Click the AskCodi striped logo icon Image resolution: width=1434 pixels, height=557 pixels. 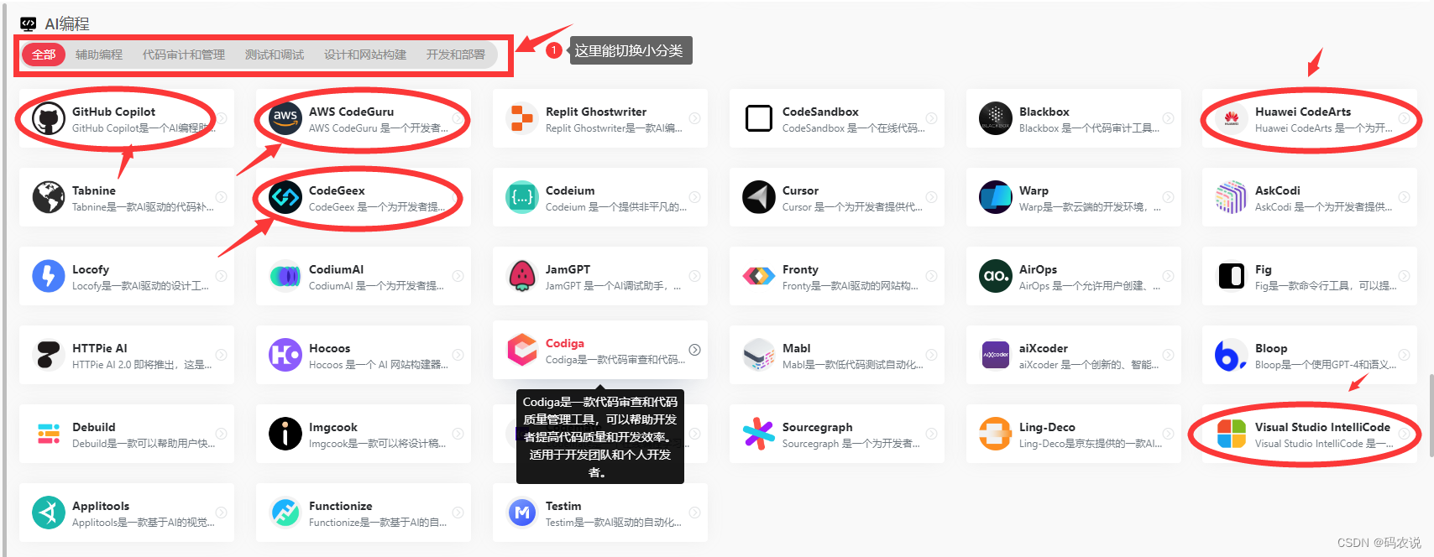1232,198
